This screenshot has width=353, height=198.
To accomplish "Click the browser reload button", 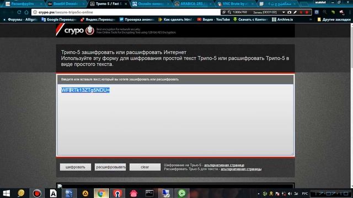I will [19, 12].
